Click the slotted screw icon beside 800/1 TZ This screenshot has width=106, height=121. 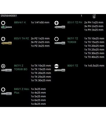click(56, 66)
